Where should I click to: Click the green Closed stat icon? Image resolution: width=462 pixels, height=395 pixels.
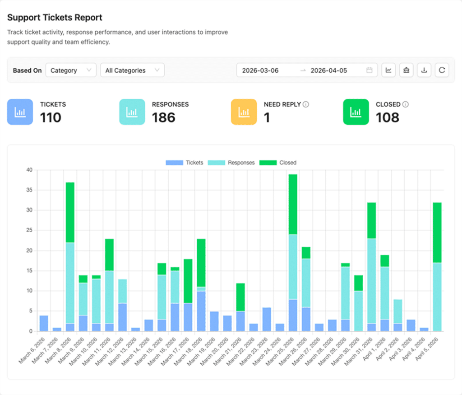click(356, 112)
